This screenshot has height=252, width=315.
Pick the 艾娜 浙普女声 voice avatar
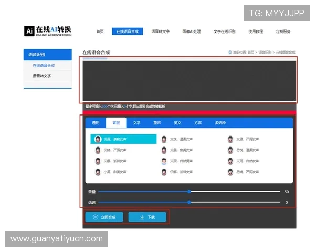click(x=98, y=161)
